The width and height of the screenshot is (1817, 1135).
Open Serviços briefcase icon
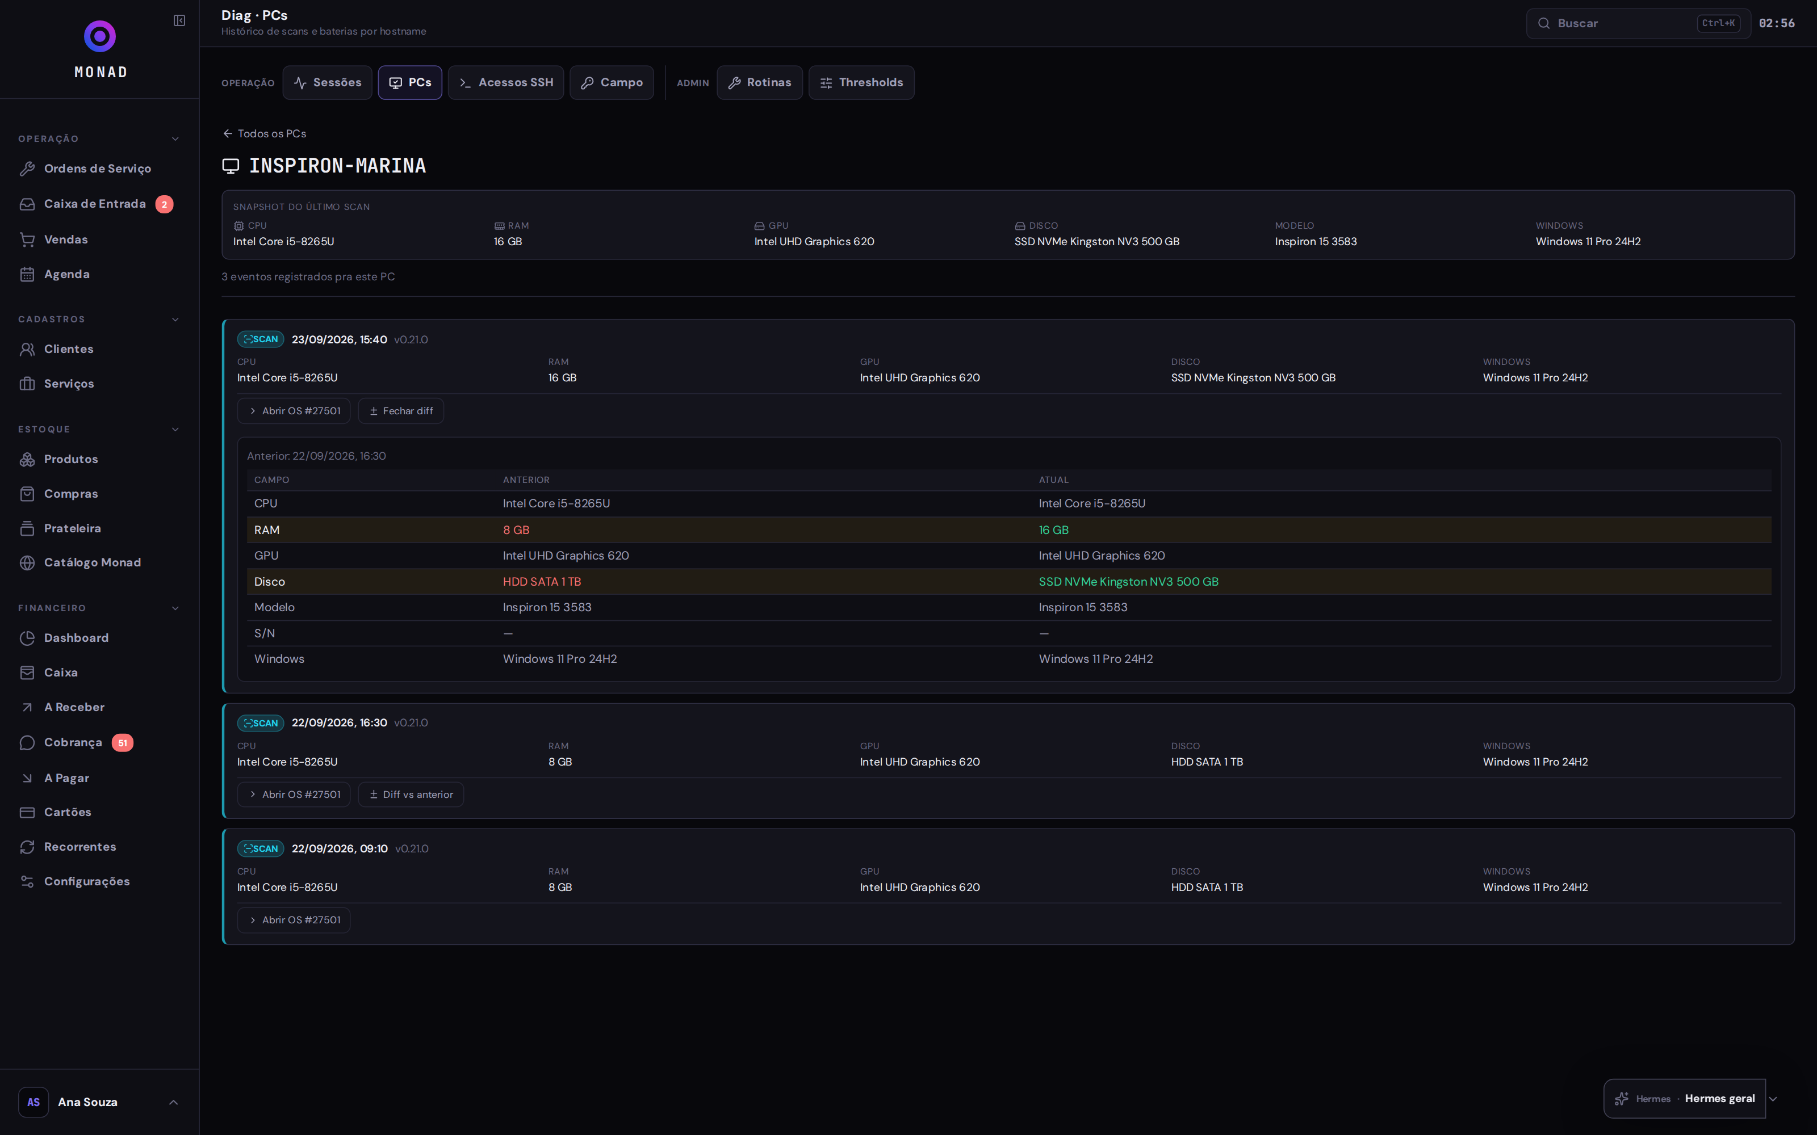point(28,384)
